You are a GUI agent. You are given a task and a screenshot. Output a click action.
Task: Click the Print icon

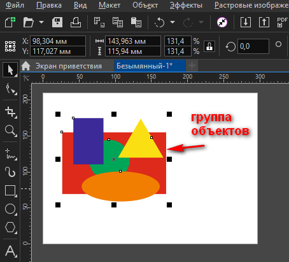76,22
